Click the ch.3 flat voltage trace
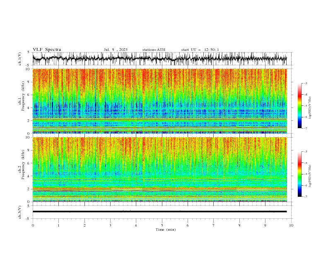The height and width of the screenshot is (253, 328). pos(159,212)
